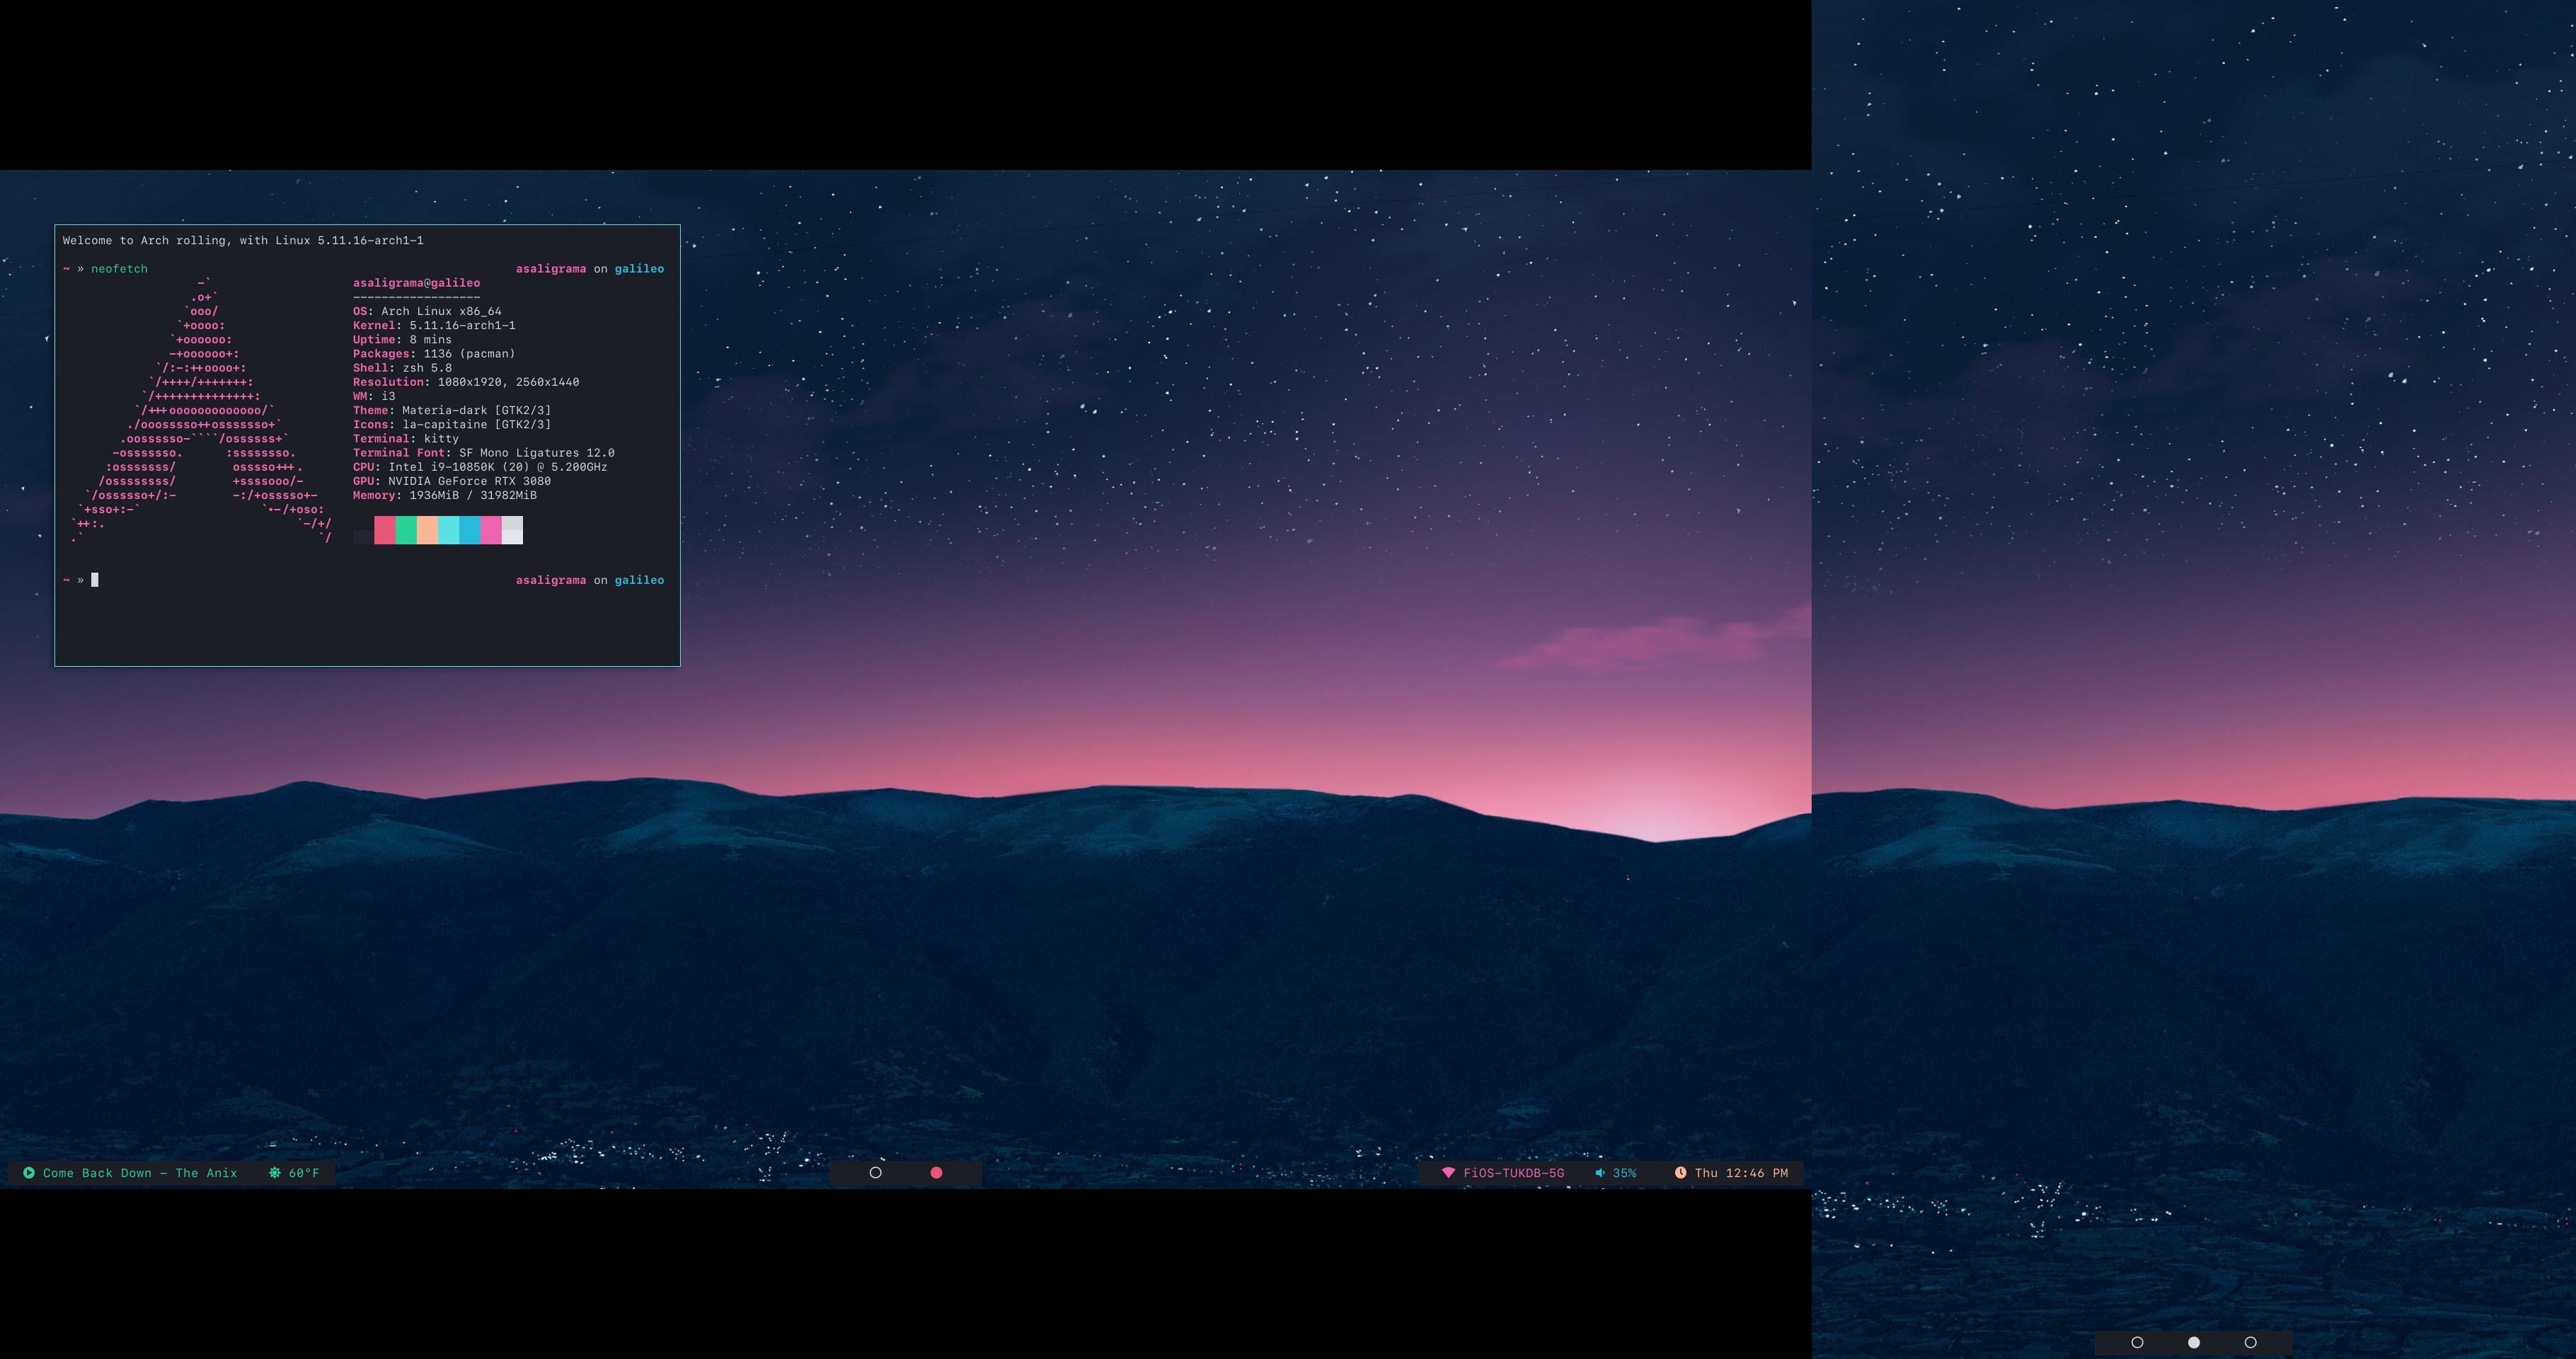Click the filled white workspace dot on the right monitor
This screenshot has height=1359, width=2576.
2194,1343
